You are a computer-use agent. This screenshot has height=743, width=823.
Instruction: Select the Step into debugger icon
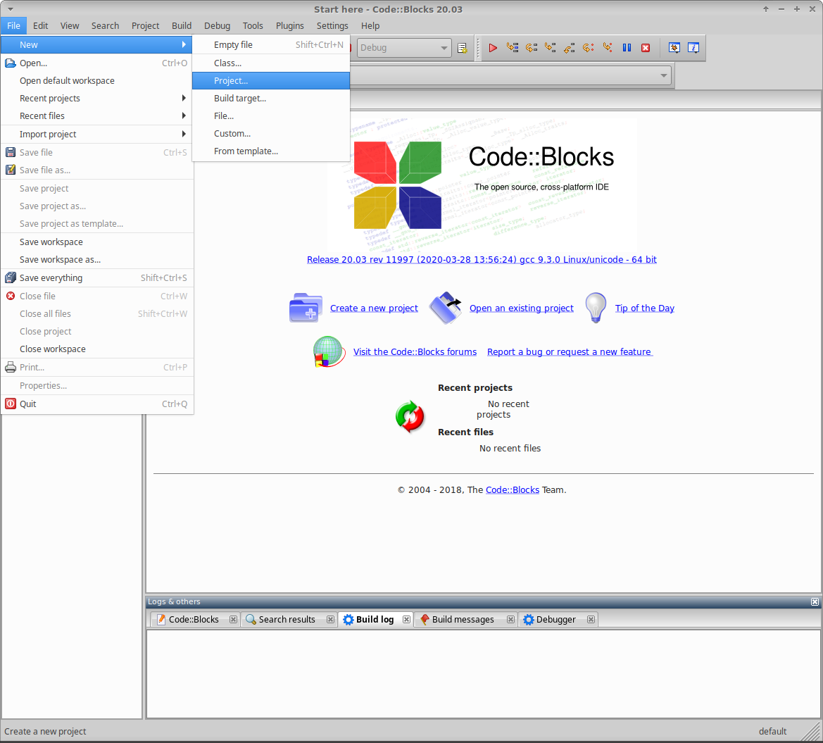point(548,47)
